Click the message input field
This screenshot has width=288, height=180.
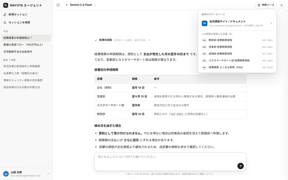170,161
